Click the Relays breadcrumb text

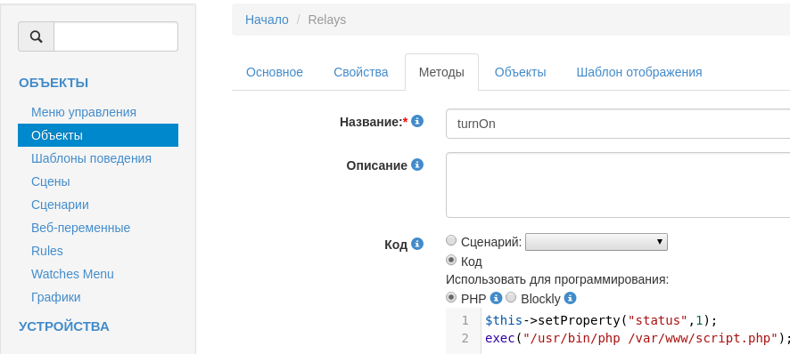(327, 20)
